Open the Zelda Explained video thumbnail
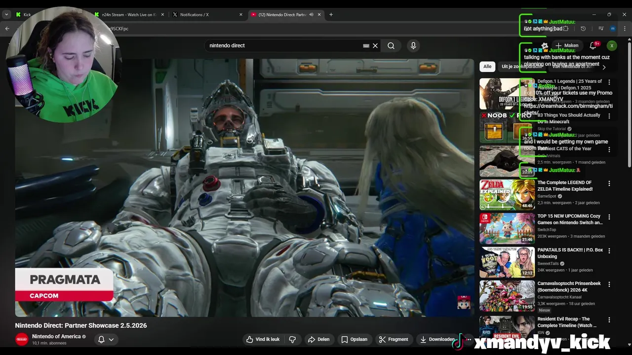 point(507,195)
